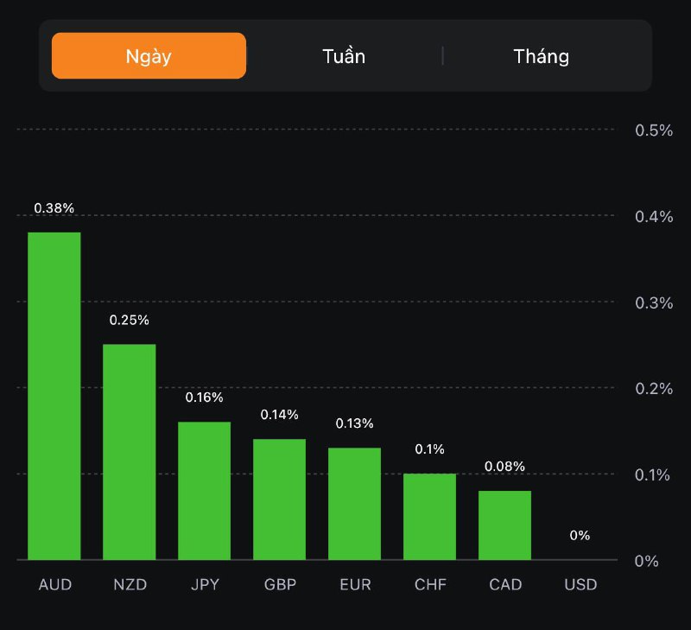Click the green EUR bar
This screenshot has height=630, width=691.
click(x=355, y=503)
